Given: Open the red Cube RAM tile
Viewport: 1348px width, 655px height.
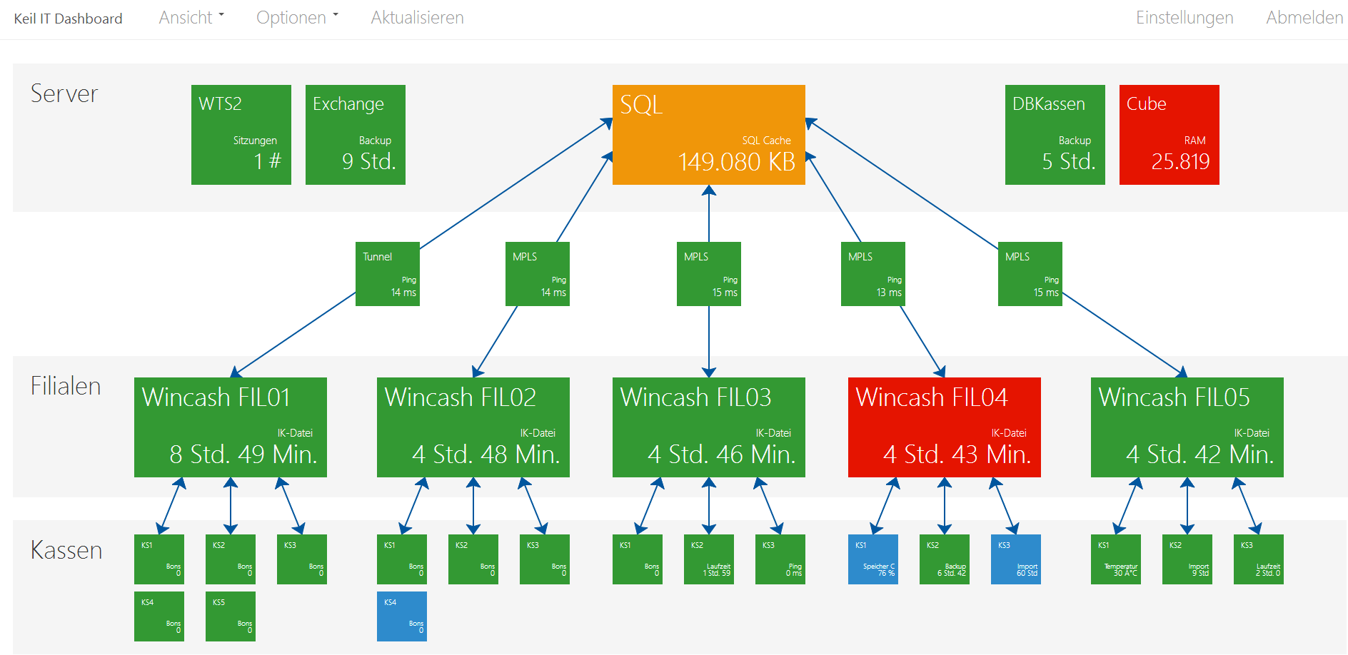Looking at the screenshot, I should [1169, 135].
